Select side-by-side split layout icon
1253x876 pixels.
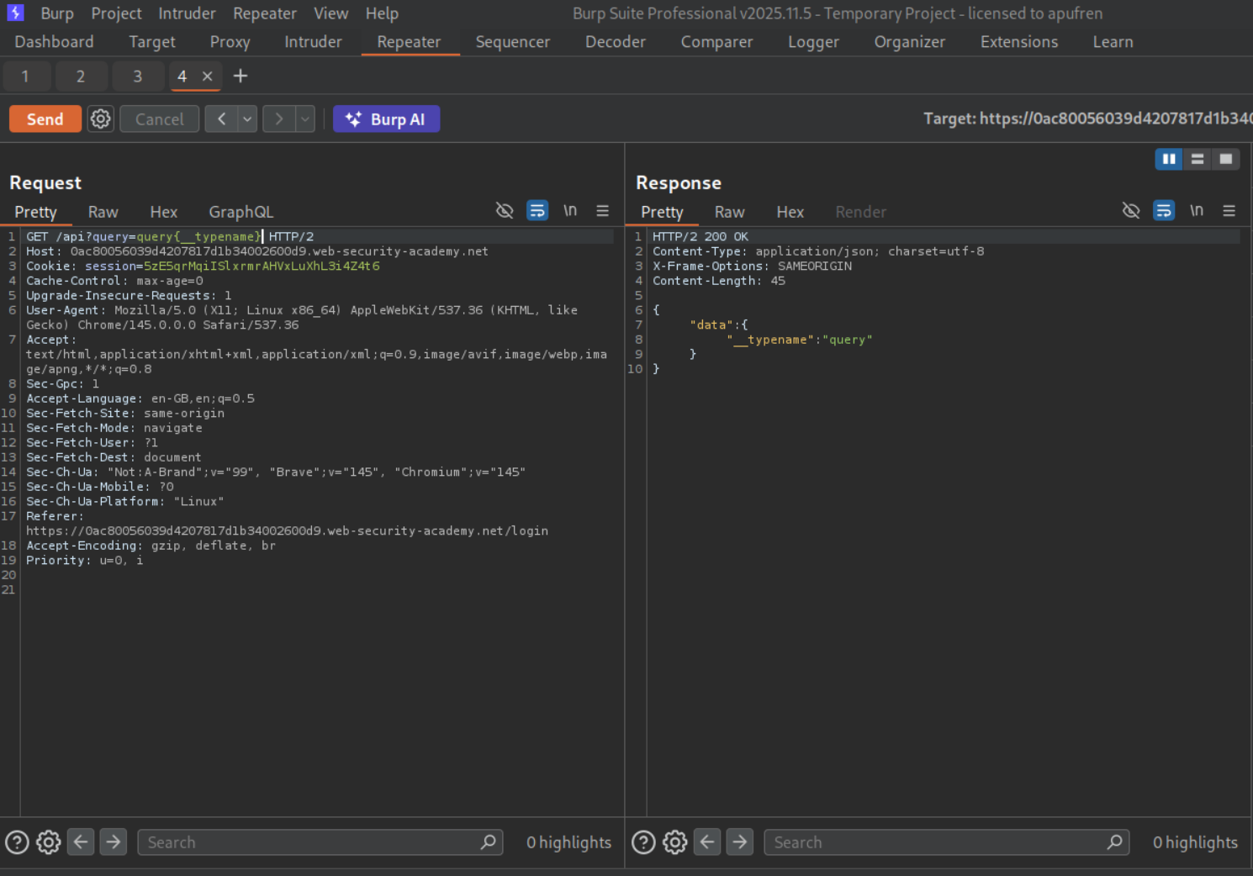click(x=1168, y=159)
